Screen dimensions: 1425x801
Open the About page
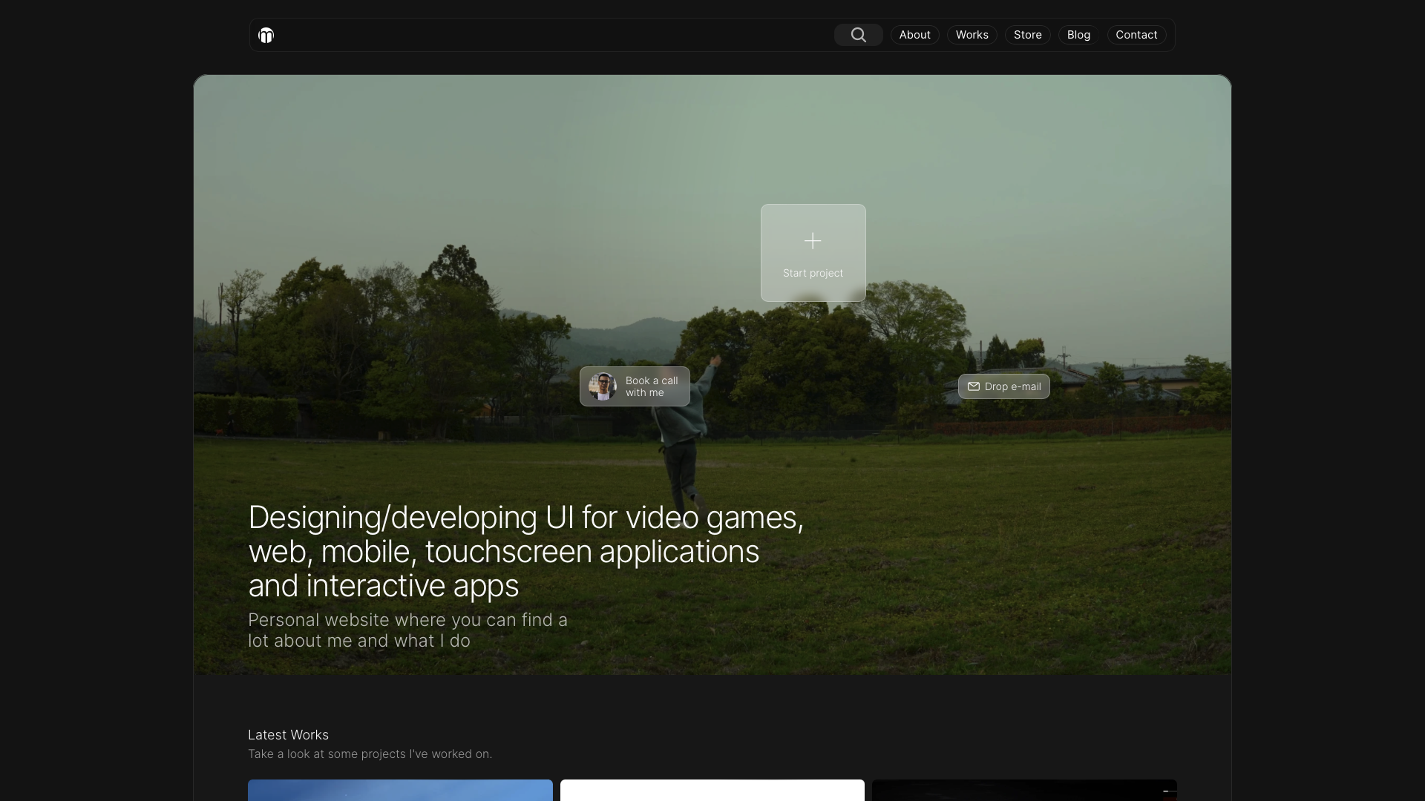[x=914, y=35]
